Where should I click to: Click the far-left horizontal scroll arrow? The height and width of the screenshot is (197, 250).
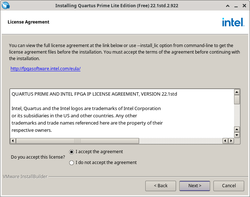point(13,141)
